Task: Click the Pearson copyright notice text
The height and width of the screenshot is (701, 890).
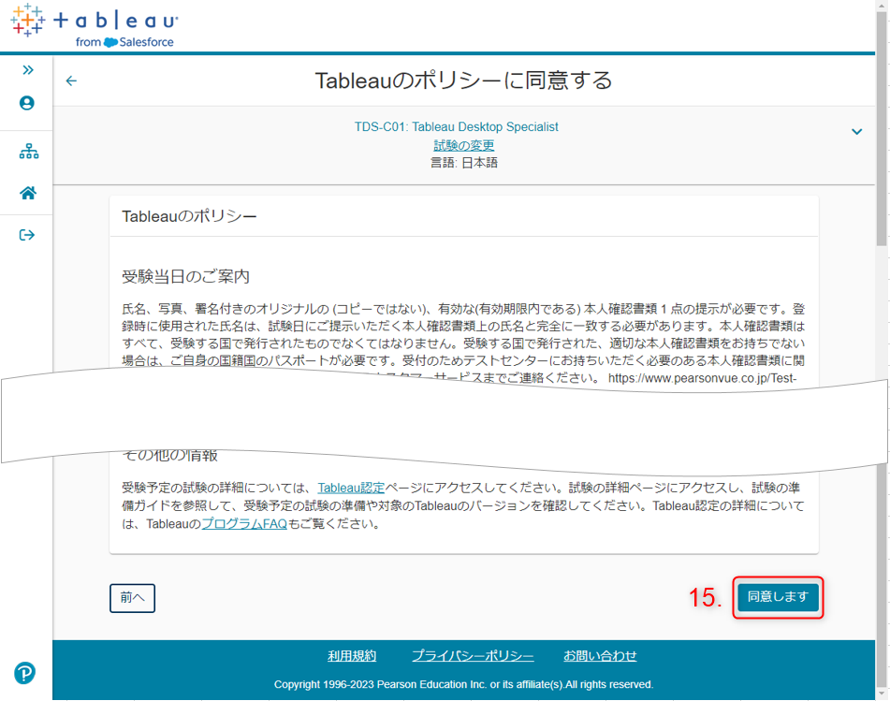Action: (464, 684)
